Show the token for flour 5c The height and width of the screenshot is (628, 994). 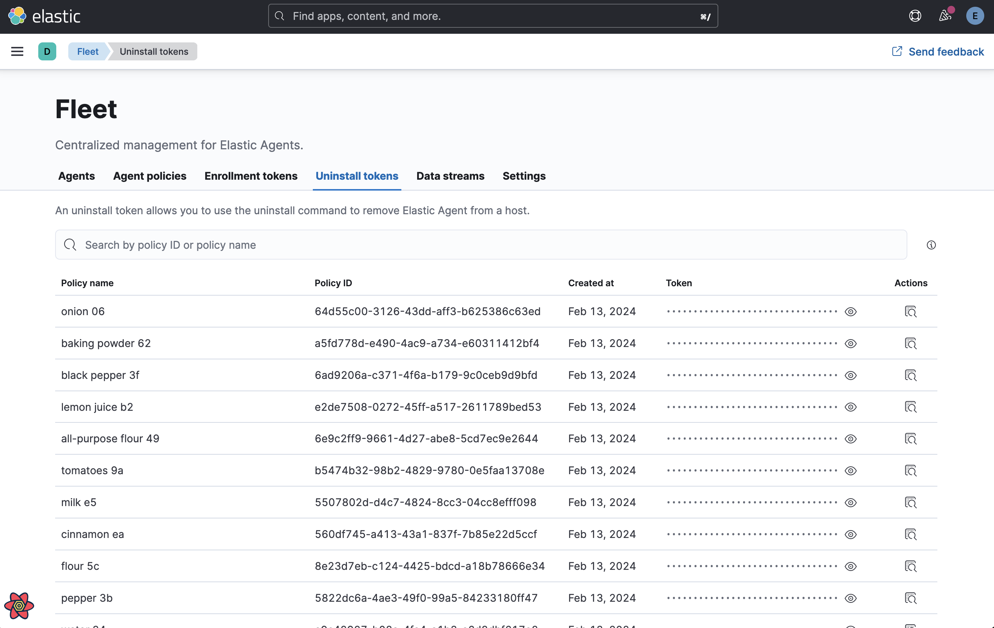point(850,566)
